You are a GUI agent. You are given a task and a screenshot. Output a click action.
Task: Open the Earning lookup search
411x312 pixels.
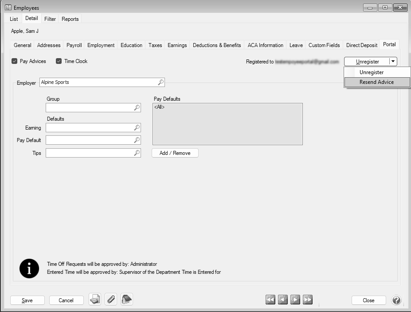(137, 128)
